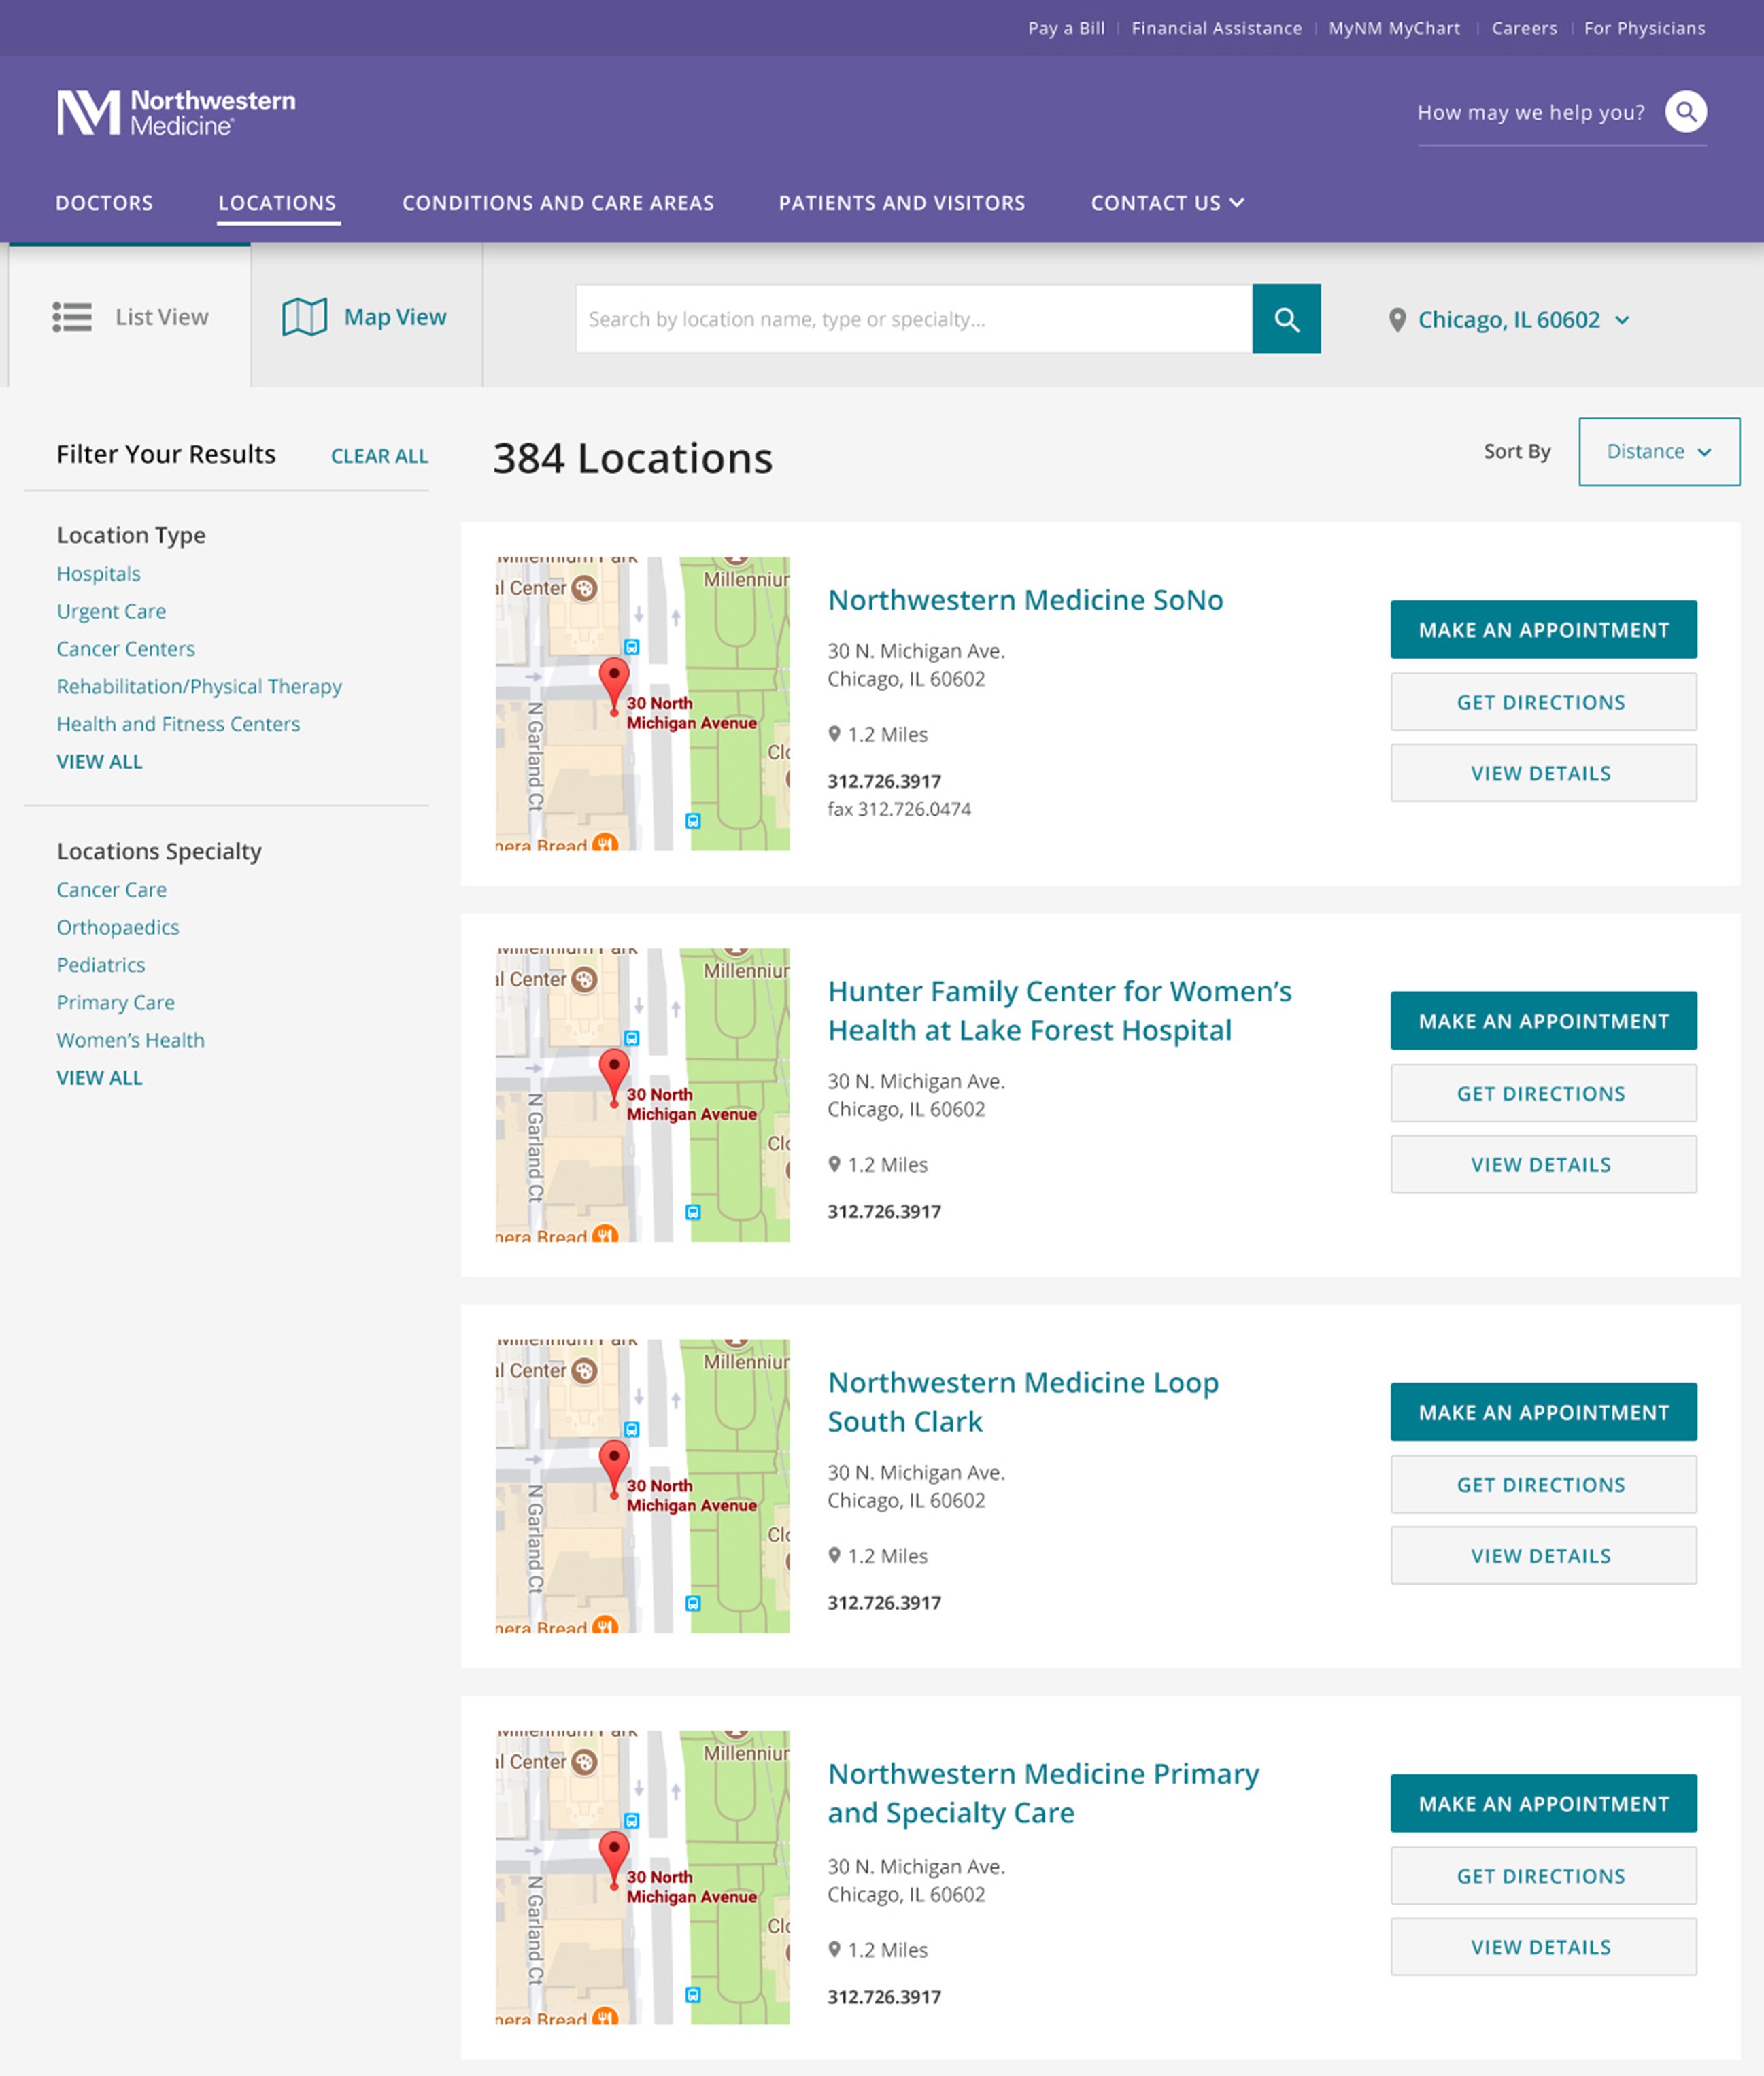Click the distance pin icon in the SoNo card
1764x2076 pixels.
[x=834, y=733]
